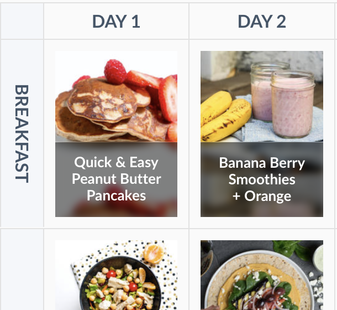Viewport: 337px width, 310px height.
Task: Click the word "Smoothies" in the Day 2 caption
Action: tap(262, 179)
